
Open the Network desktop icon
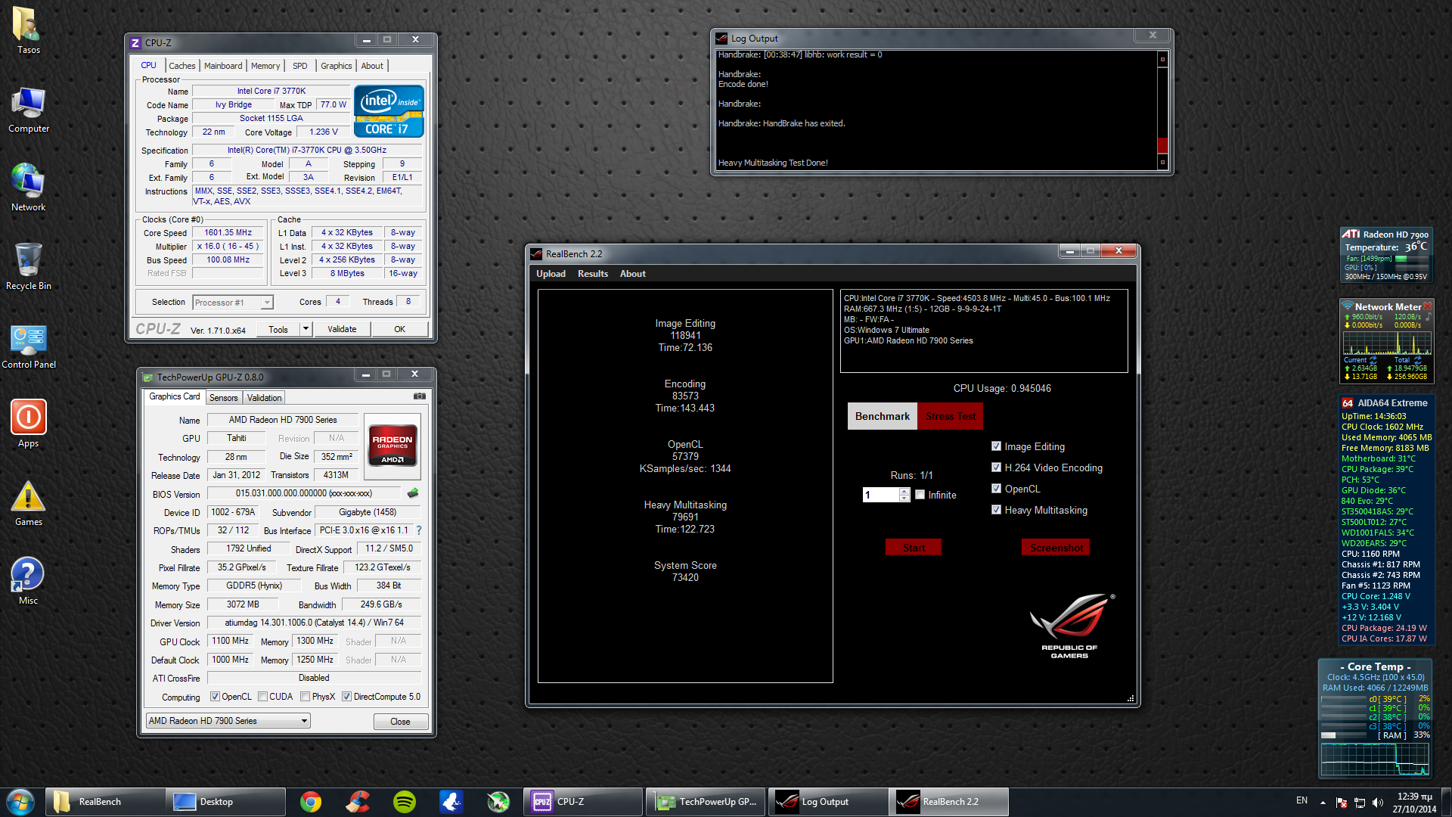point(28,188)
